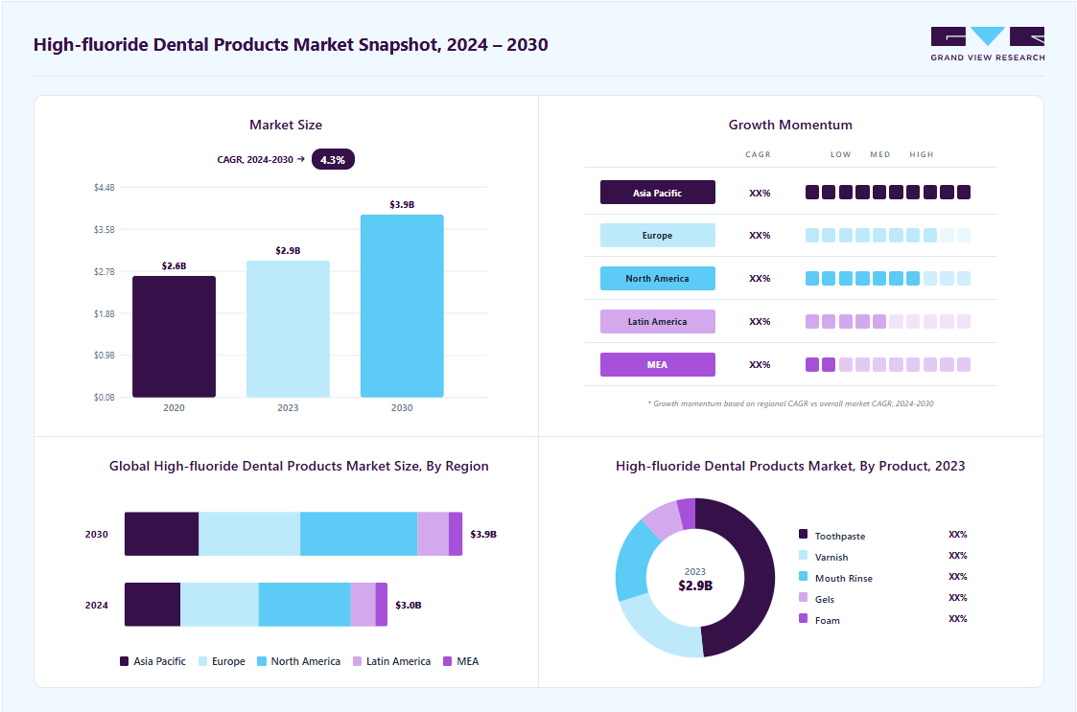Click the Toothpaste legend swatch
Viewport: 1077px width, 712px height.
coord(803,534)
